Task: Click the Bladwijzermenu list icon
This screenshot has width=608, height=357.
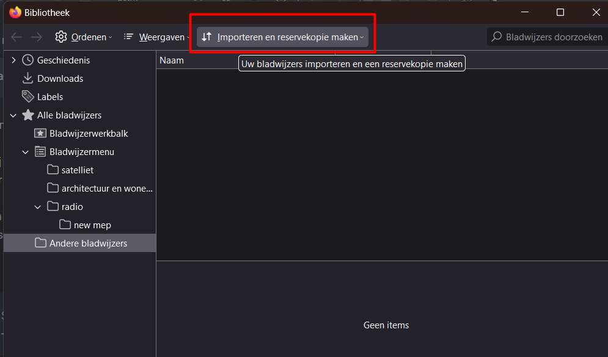Action: click(x=40, y=151)
